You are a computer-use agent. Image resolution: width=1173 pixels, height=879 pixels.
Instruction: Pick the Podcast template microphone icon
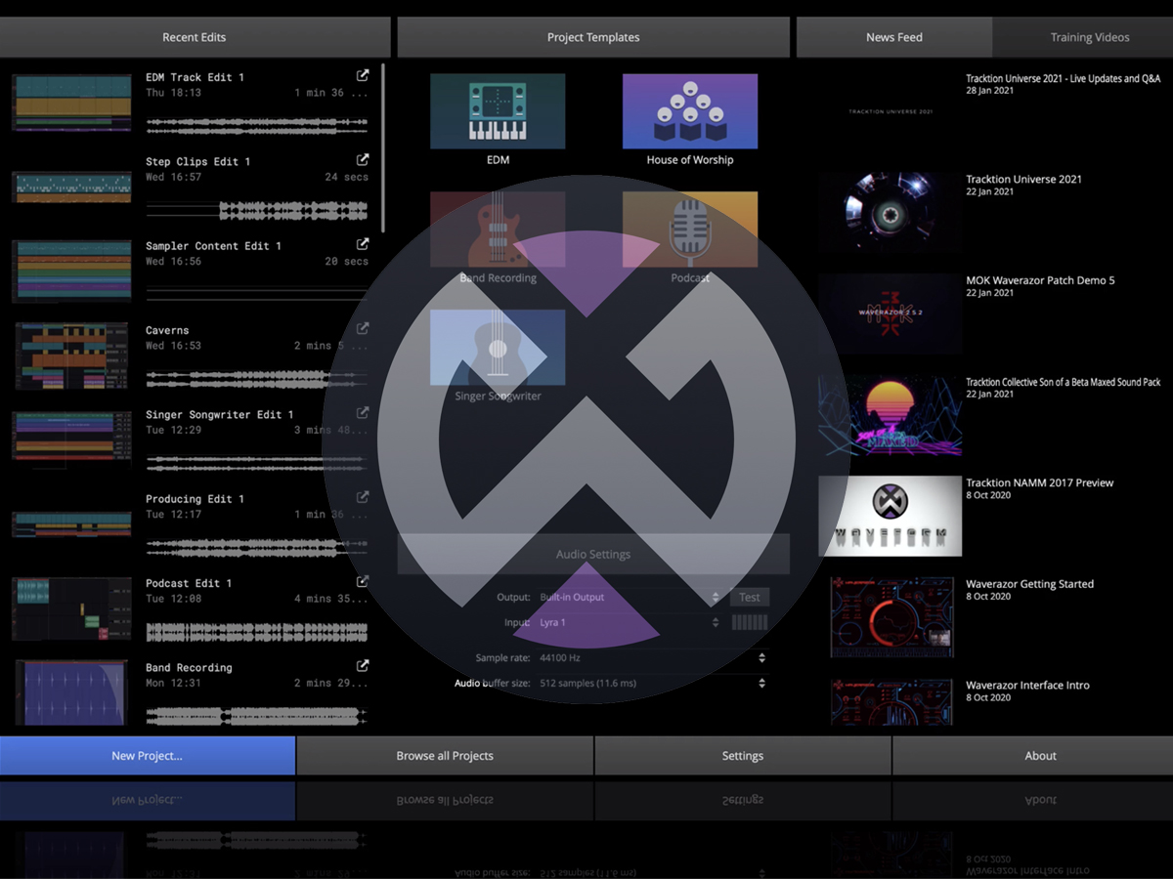[x=689, y=230]
